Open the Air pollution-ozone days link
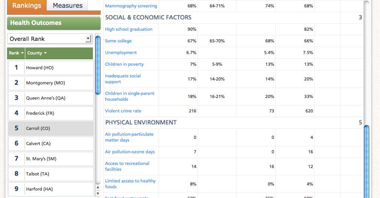 pyautogui.click(x=130, y=152)
